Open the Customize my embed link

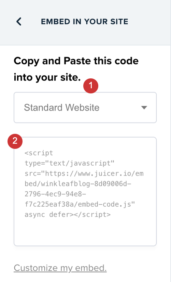tap(60, 268)
